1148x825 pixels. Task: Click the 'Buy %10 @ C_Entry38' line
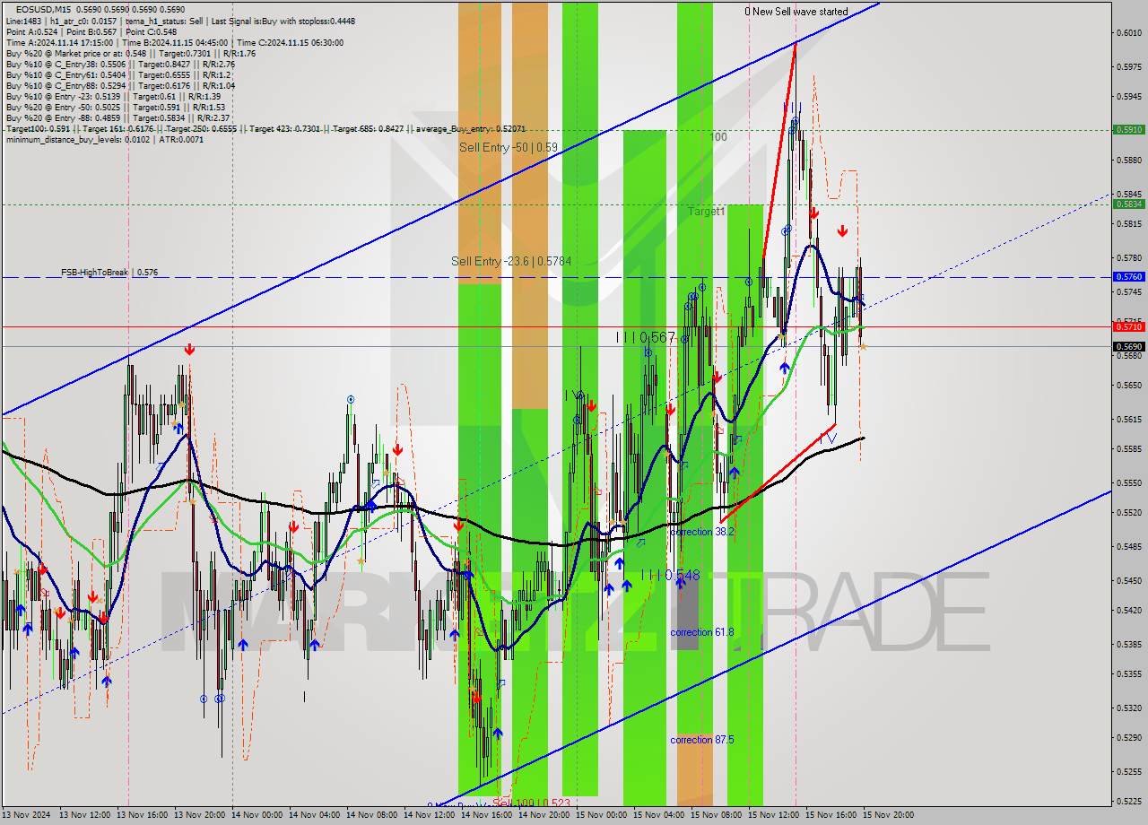pyautogui.click(x=120, y=65)
